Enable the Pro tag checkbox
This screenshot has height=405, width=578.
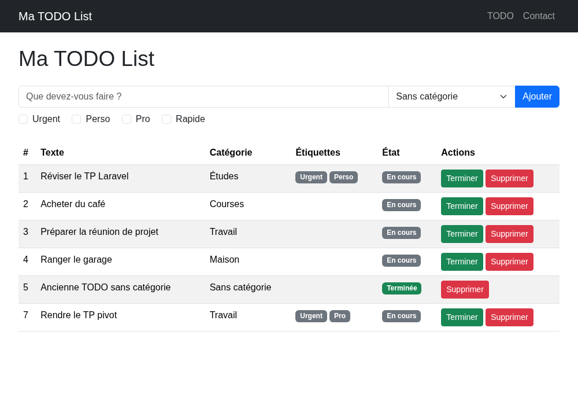click(127, 119)
